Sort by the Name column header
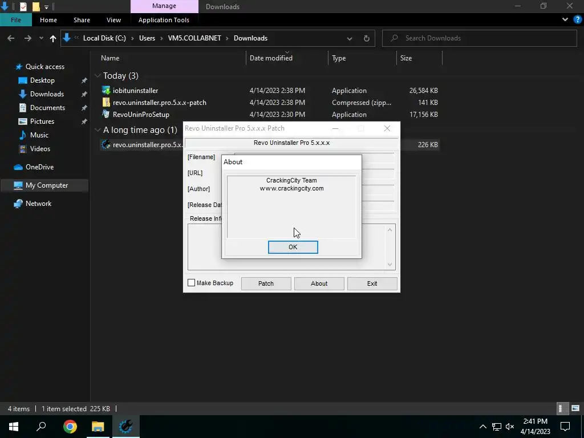Screen dimensions: 584x438 (x=110, y=58)
